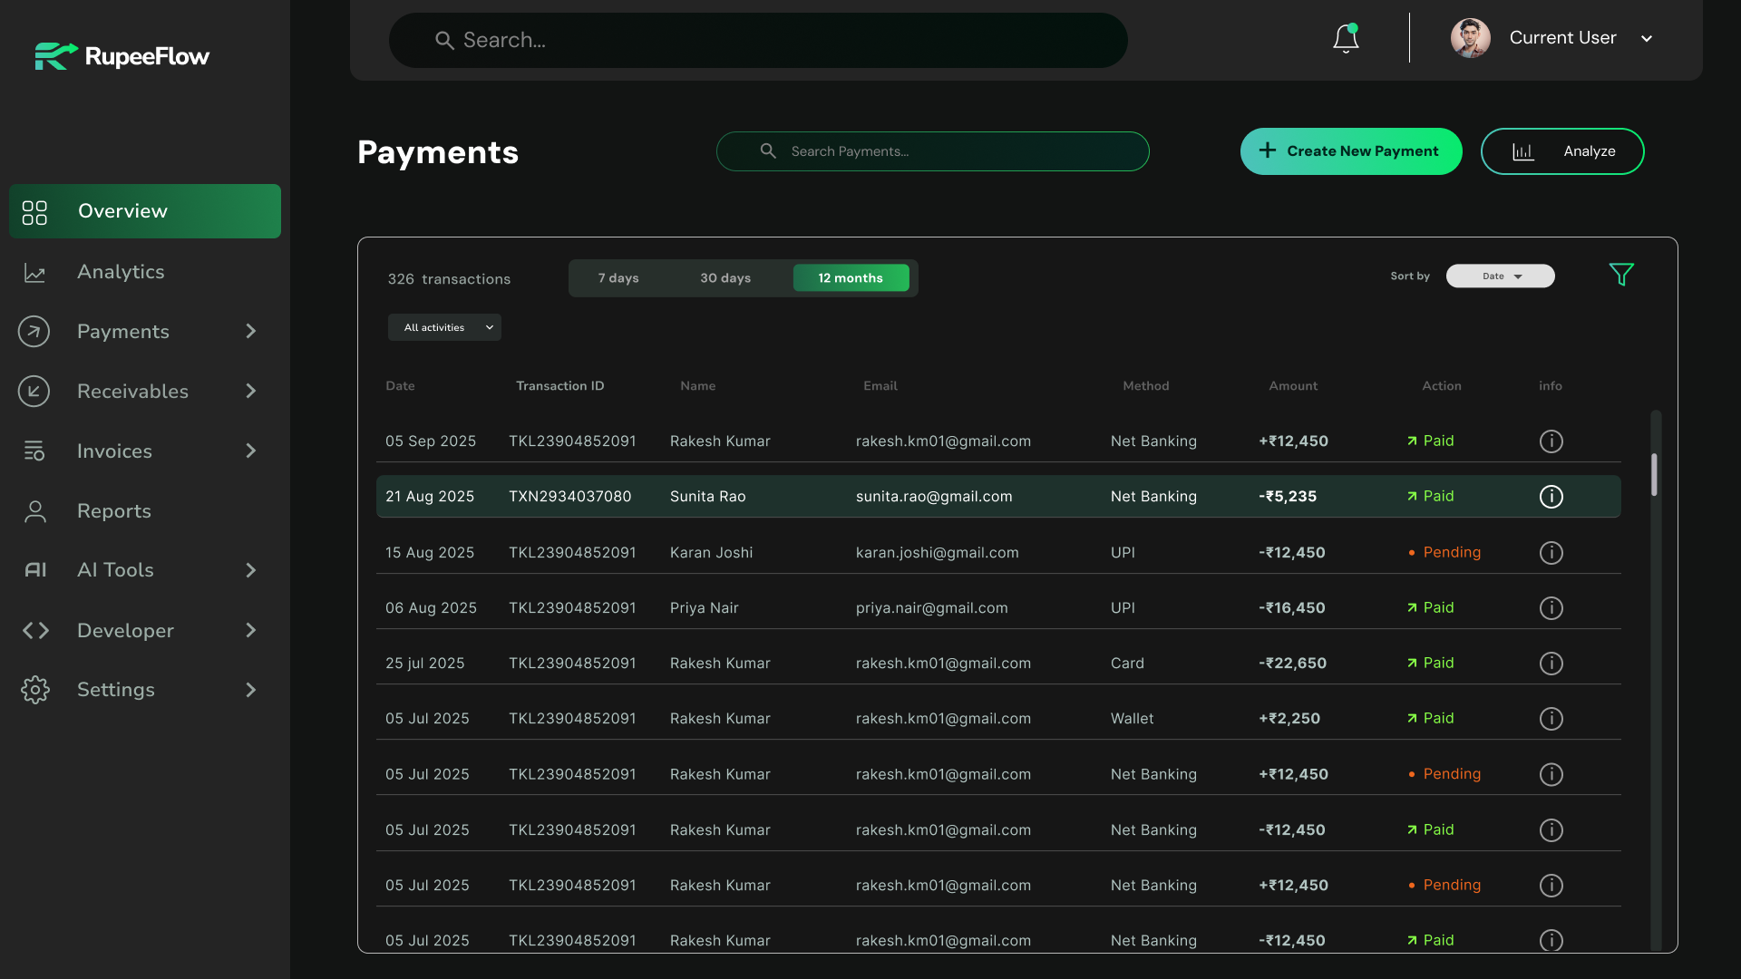Click date 15 Aug 2025
Image resolution: width=1741 pixels, height=979 pixels.
click(x=430, y=553)
